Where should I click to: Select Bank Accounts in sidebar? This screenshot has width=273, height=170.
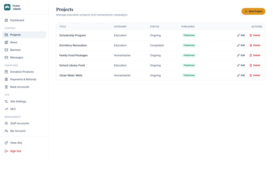[24, 87]
